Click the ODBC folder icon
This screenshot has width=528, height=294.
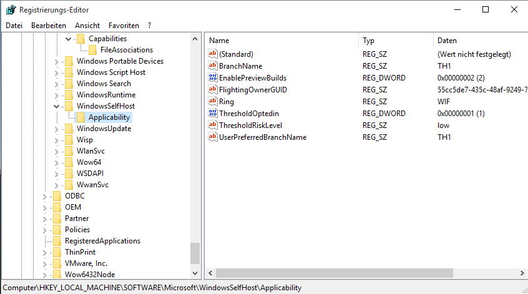(57, 196)
